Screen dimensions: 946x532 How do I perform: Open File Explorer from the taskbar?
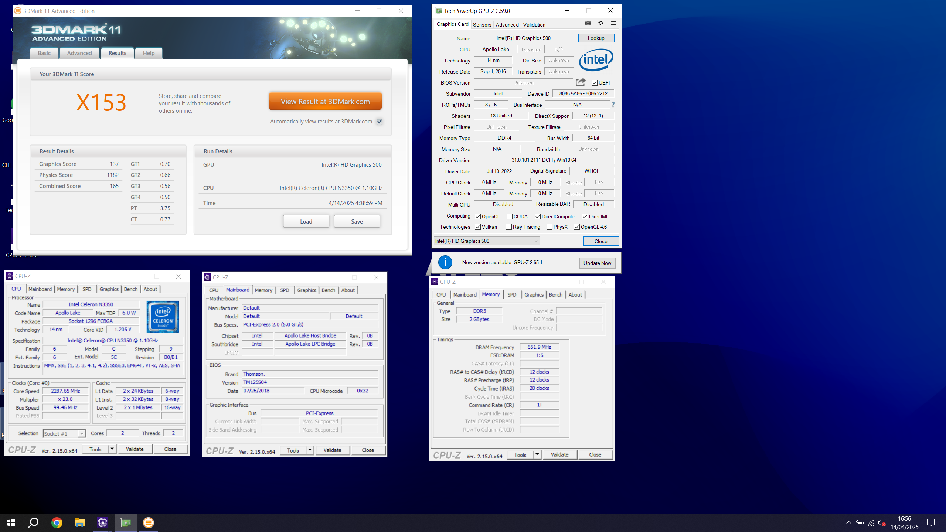point(79,522)
